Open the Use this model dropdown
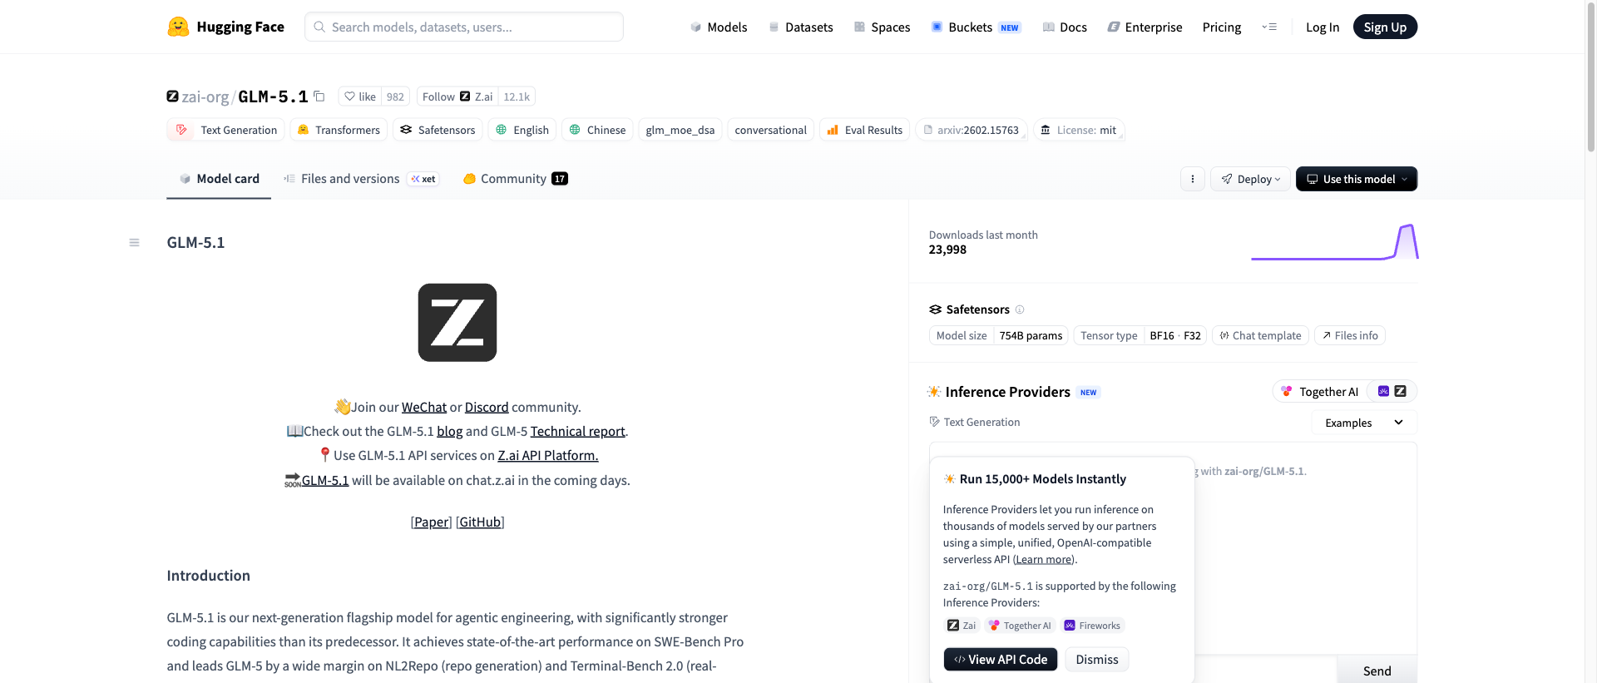 coord(1356,179)
